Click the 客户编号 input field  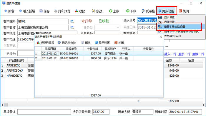tap(43, 21)
